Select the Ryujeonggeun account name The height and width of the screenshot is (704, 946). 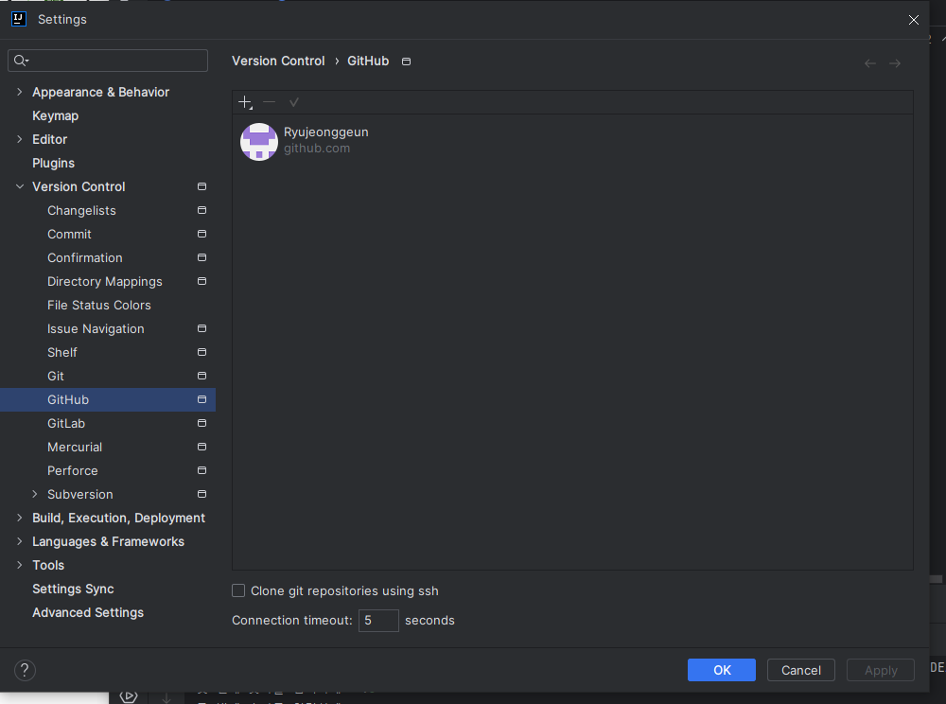tap(325, 132)
